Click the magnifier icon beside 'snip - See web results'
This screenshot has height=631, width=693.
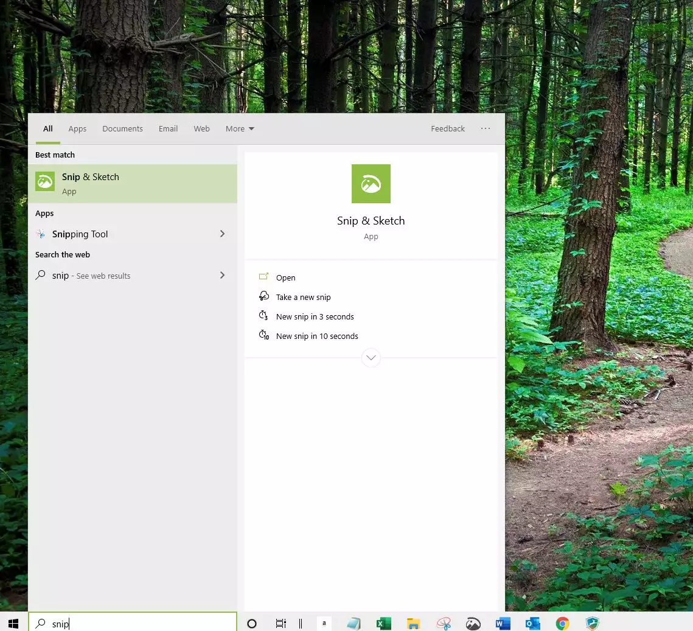pyautogui.click(x=40, y=275)
